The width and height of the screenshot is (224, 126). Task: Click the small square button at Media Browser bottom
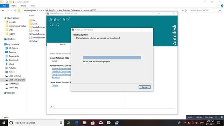pyautogui.click(x=51, y=106)
